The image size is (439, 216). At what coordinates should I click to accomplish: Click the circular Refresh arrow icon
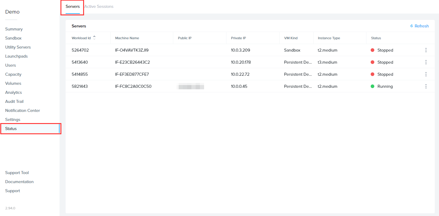pyautogui.click(x=411, y=26)
